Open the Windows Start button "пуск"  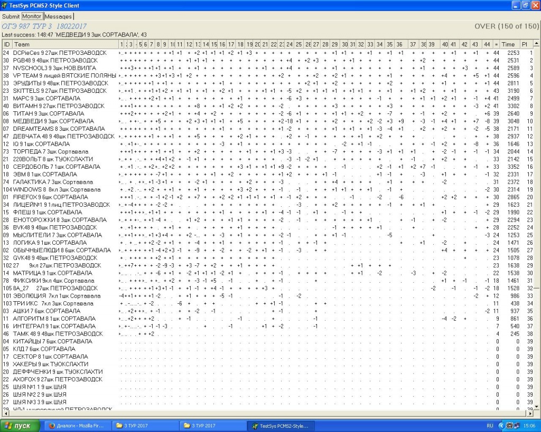[x=20, y=426]
